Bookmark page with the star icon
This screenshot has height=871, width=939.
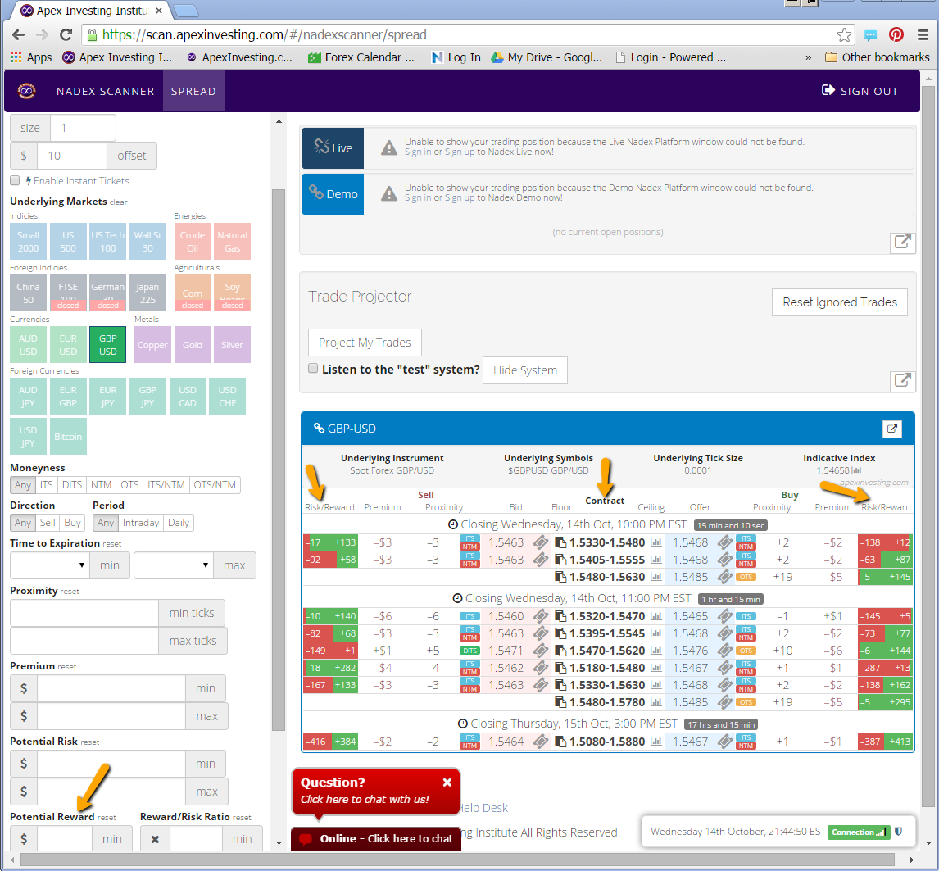click(844, 35)
